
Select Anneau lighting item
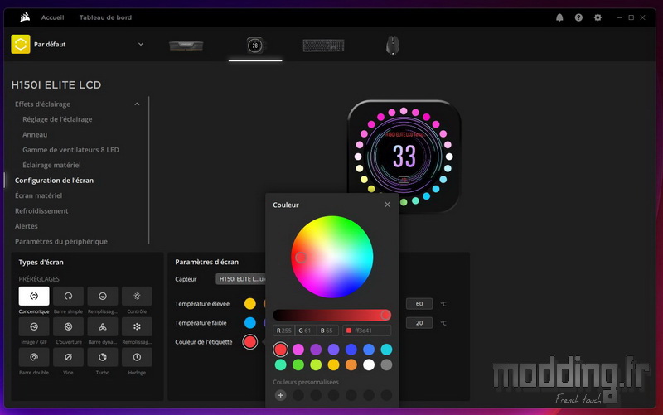click(35, 134)
